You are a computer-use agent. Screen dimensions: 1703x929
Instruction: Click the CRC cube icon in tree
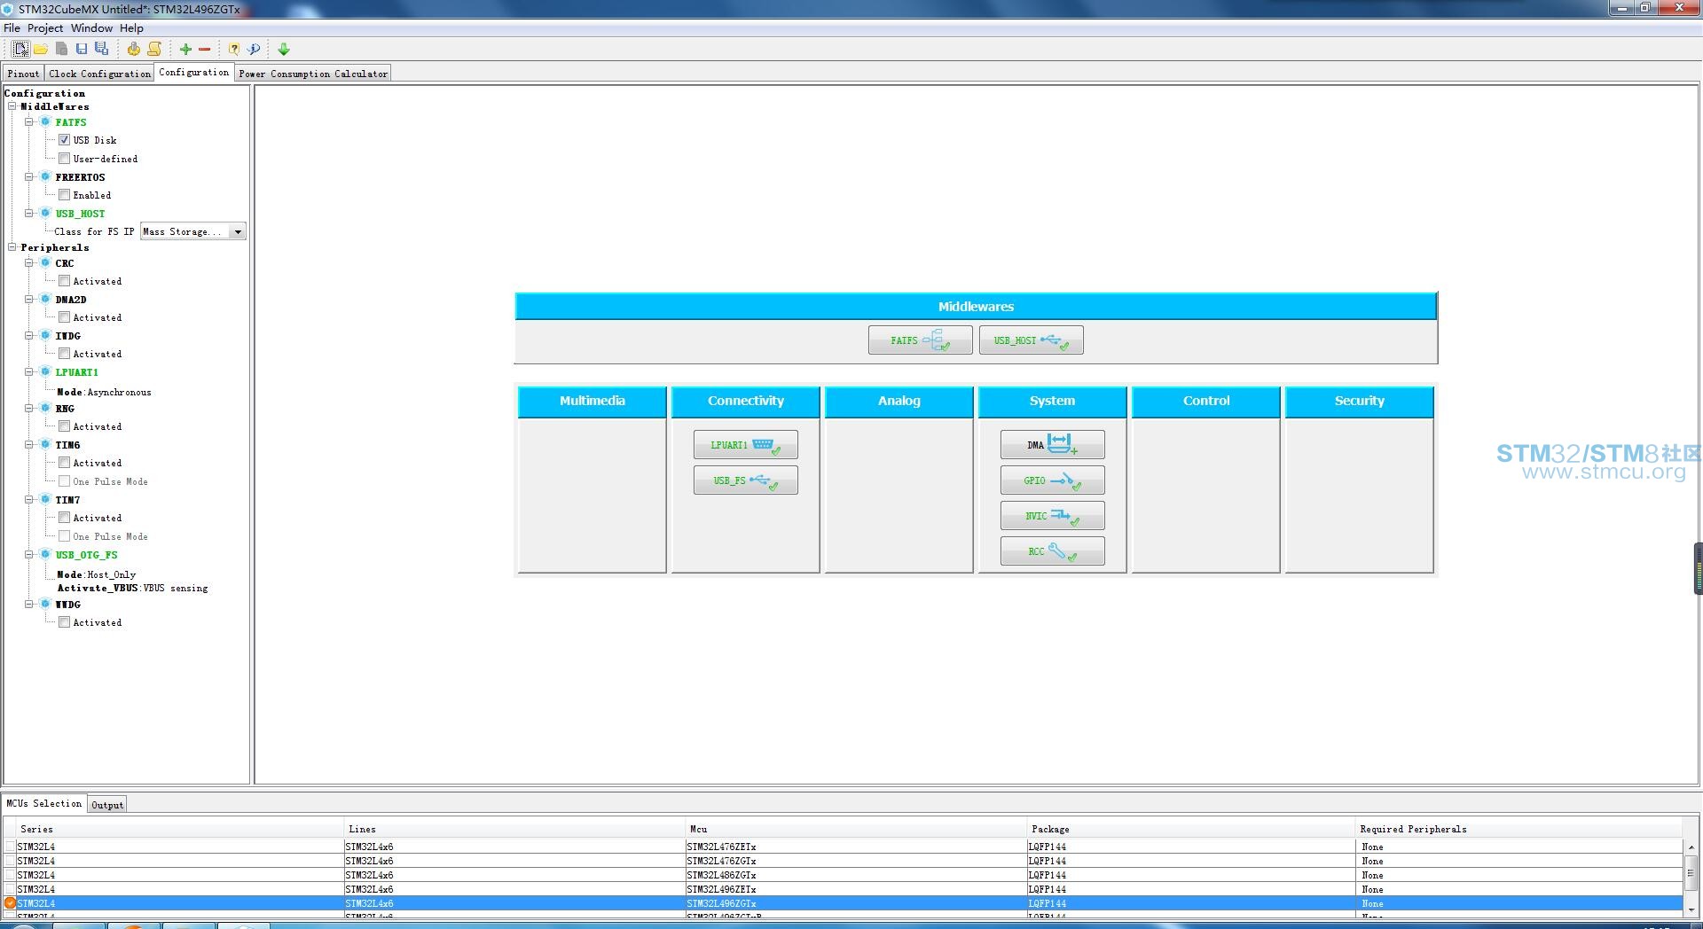coord(45,262)
